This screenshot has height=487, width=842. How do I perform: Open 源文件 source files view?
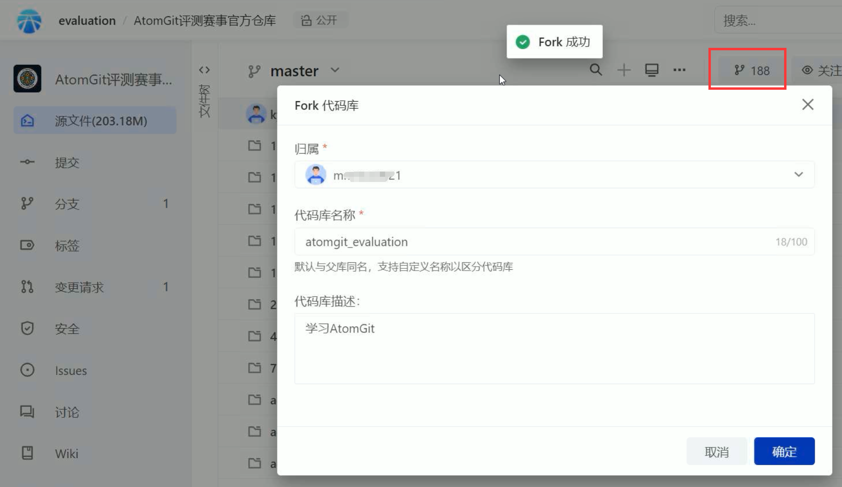click(100, 121)
